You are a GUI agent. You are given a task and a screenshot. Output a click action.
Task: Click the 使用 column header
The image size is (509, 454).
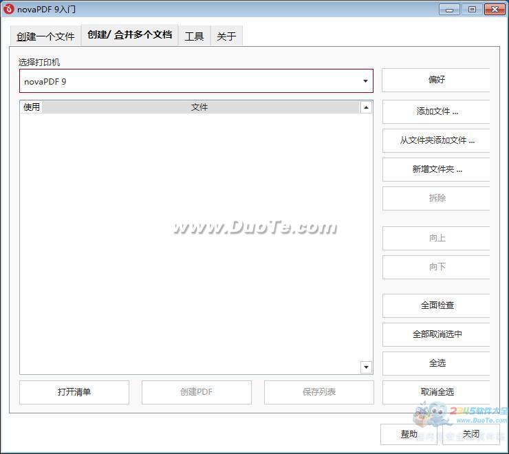[32, 107]
